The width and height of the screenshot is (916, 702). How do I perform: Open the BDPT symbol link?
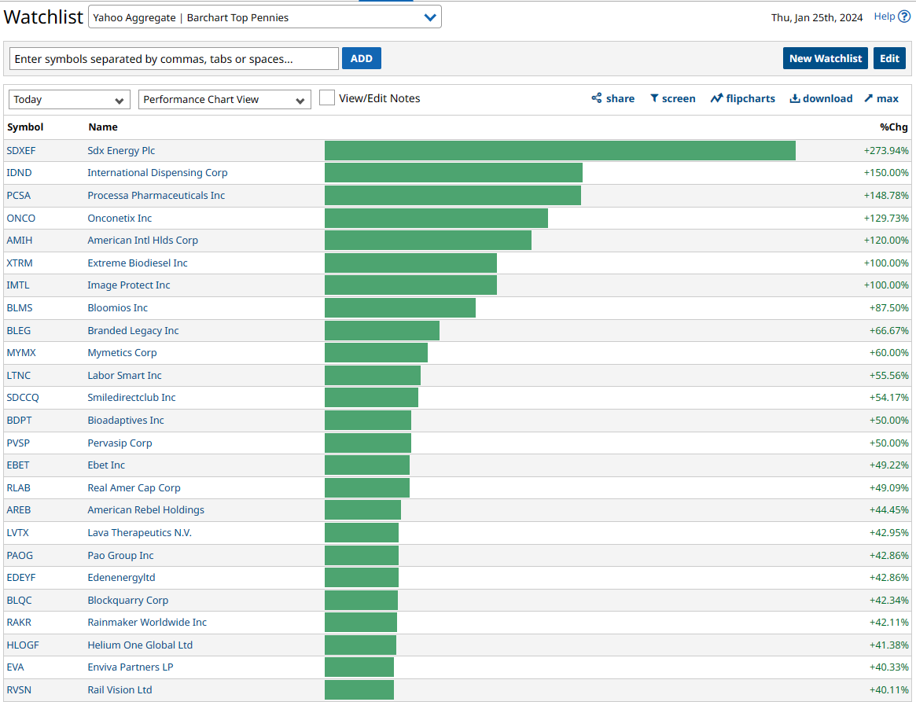[19, 421]
